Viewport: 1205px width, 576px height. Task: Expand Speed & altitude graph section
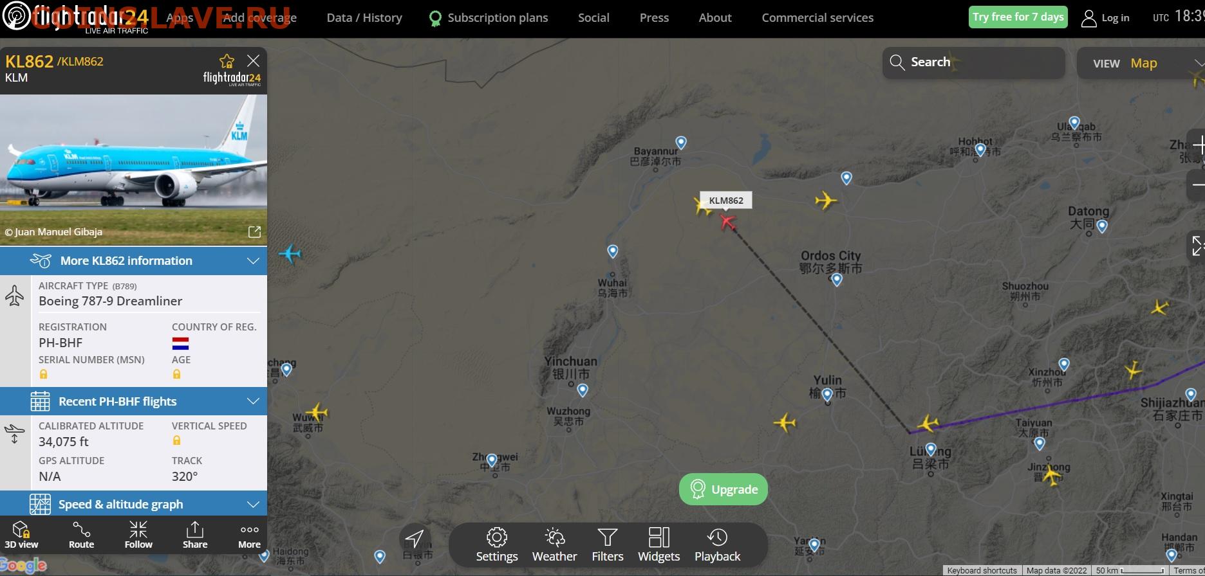(x=133, y=504)
